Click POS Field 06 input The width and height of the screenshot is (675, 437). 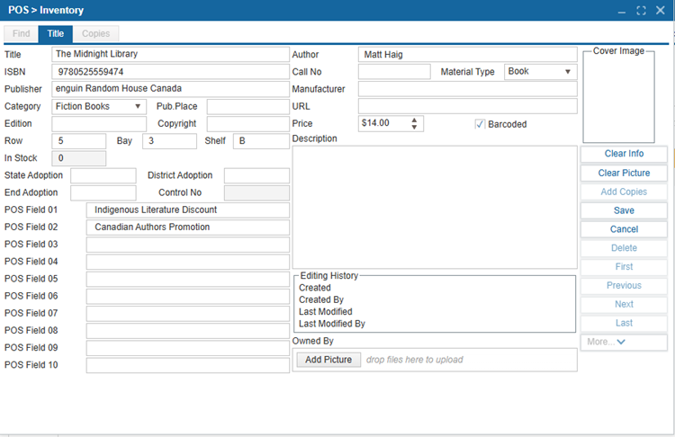pyautogui.click(x=188, y=296)
